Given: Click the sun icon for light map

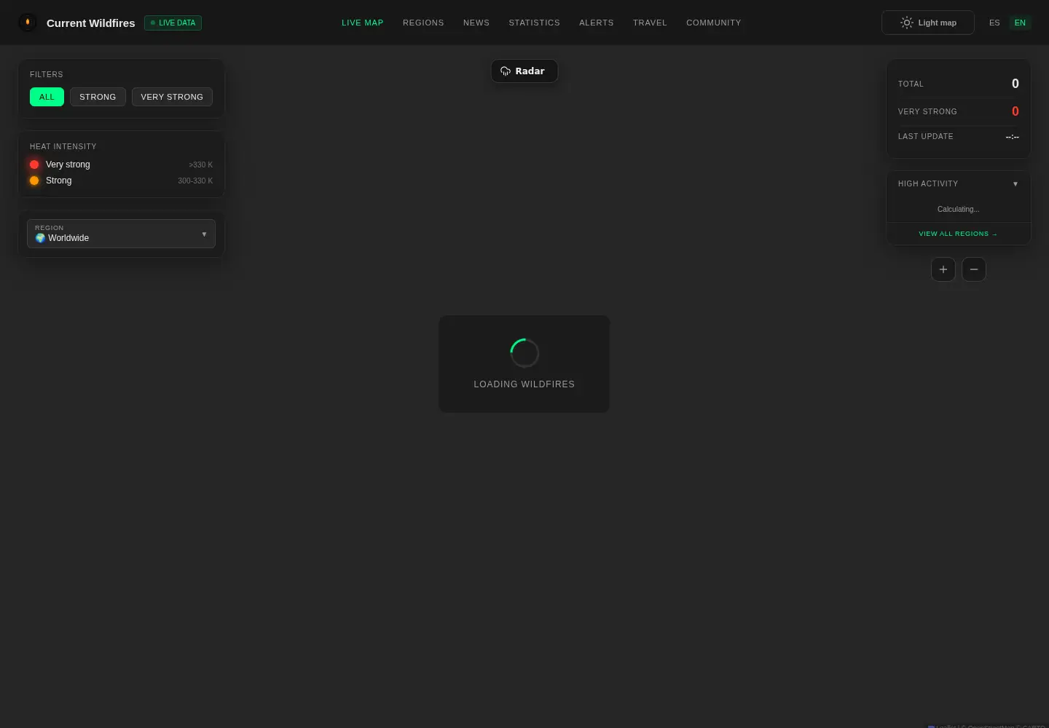Looking at the screenshot, I should point(906,23).
